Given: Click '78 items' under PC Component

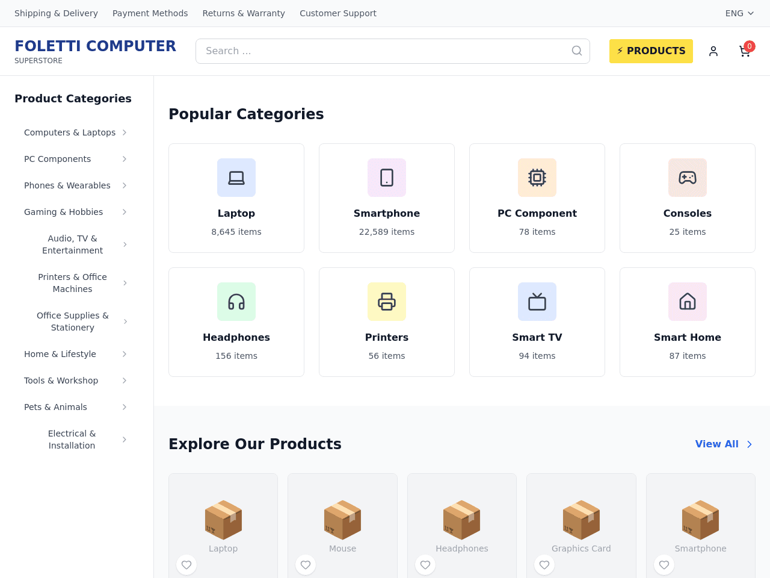Looking at the screenshot, I should [x=537, y=232].
